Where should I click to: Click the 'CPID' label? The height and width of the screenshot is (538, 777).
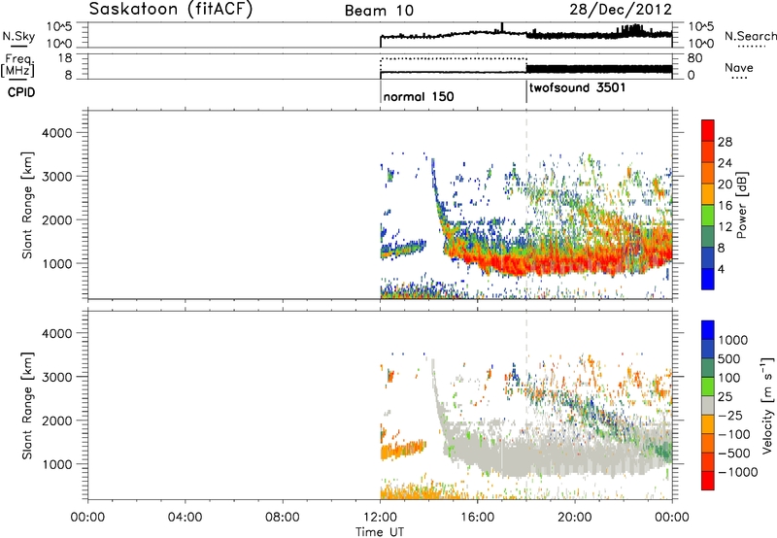pyautogui.click(x=21, y=92)
